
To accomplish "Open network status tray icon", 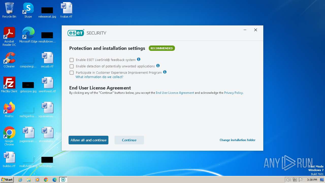I will click(x=295, y=180).
